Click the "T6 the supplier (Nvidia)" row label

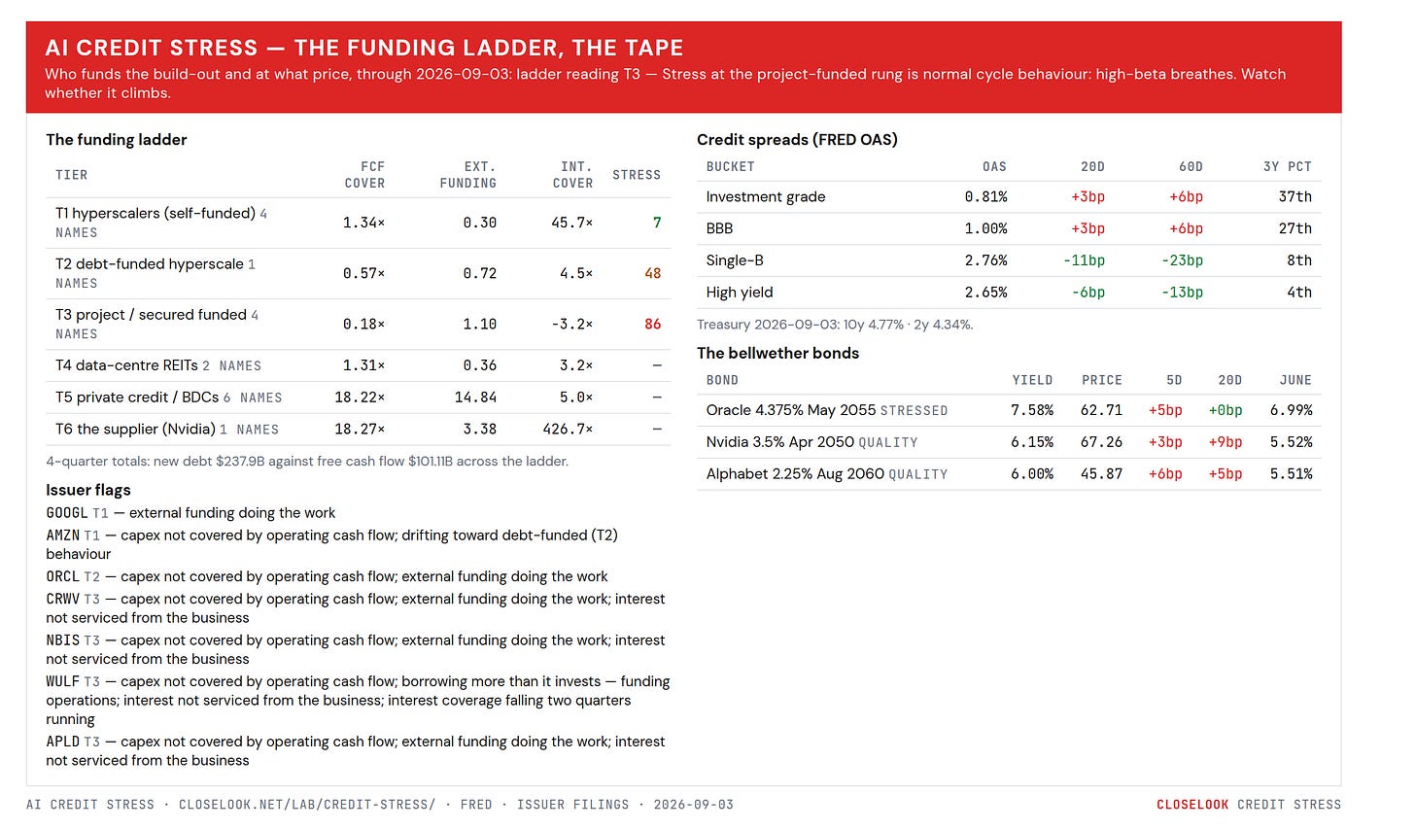pos(135,430)
